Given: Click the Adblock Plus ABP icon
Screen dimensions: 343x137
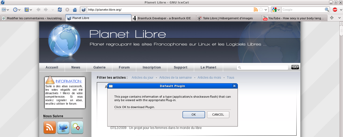Looking at the screenshot, I should (335, 10).
